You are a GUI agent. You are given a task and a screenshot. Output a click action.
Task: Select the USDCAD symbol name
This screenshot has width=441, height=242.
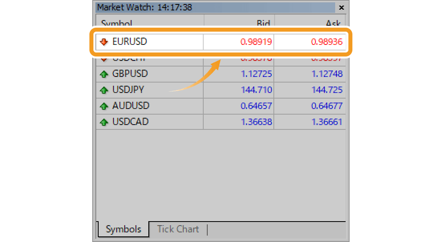click(130, 122)
